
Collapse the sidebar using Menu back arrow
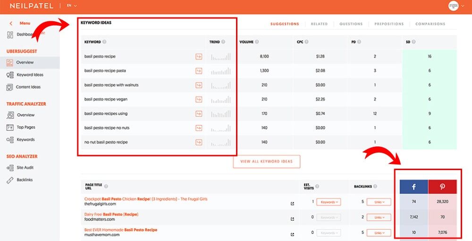pyautogui.click(x=11, y=23)
